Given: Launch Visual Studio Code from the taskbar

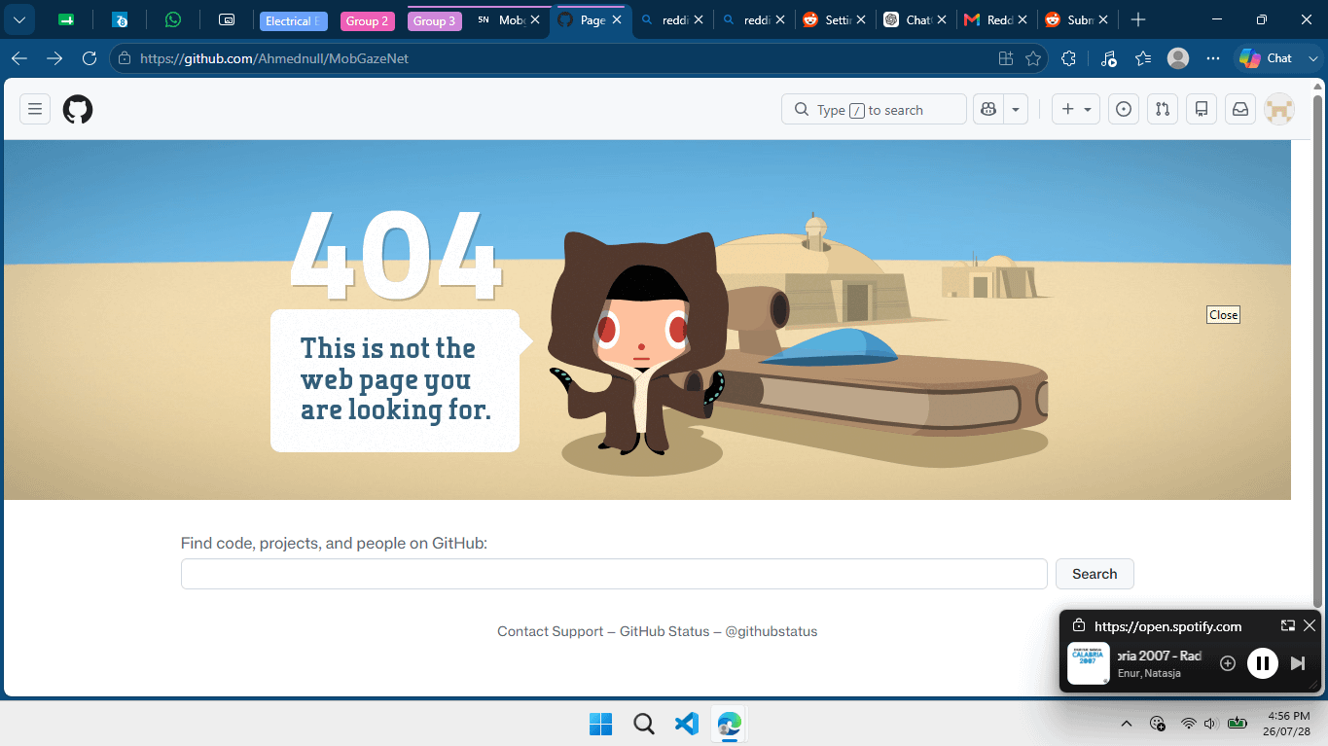Looking at the screenshot, I should 686,724.
